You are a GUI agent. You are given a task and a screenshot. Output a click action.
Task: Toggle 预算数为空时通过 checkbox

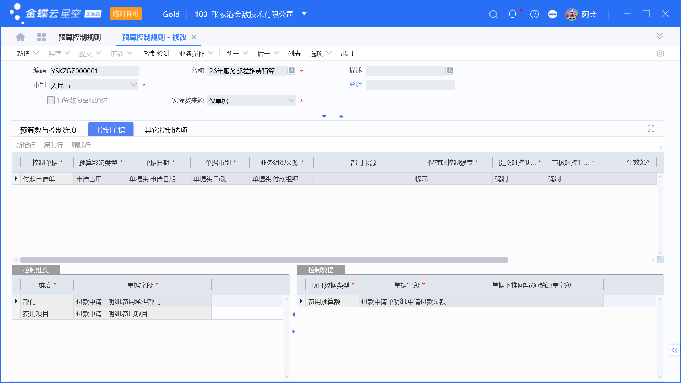(x=51, y=100)
